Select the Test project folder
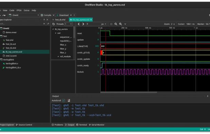 (5, 36)
